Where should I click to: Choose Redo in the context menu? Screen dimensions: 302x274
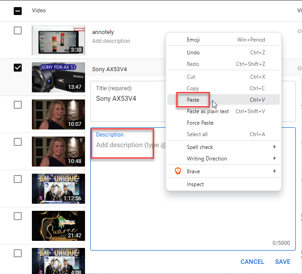[x=224, y=64]
